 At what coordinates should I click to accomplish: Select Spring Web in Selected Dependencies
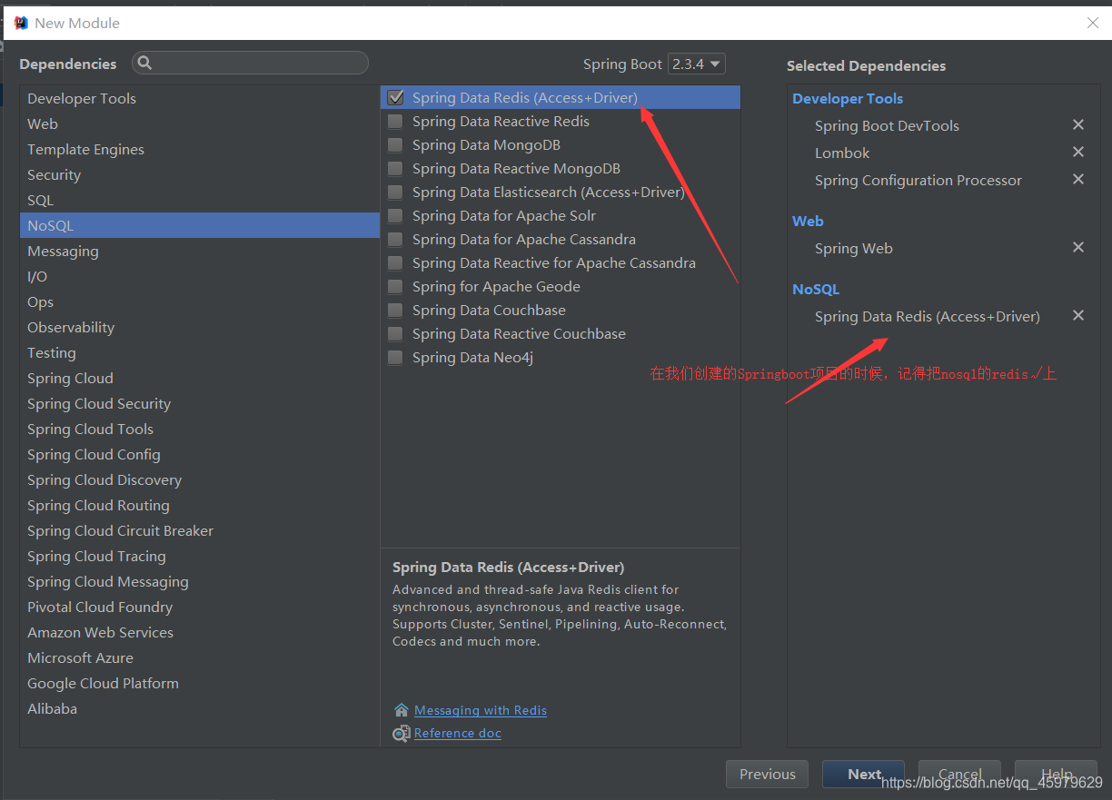853,248
